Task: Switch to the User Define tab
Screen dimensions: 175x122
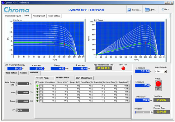Action: click(11, 73)
